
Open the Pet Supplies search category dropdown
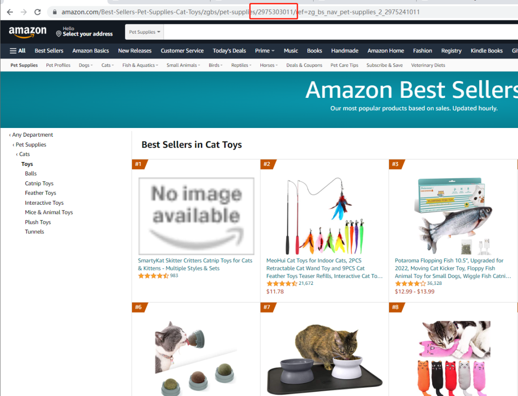(x=145, y=32)
